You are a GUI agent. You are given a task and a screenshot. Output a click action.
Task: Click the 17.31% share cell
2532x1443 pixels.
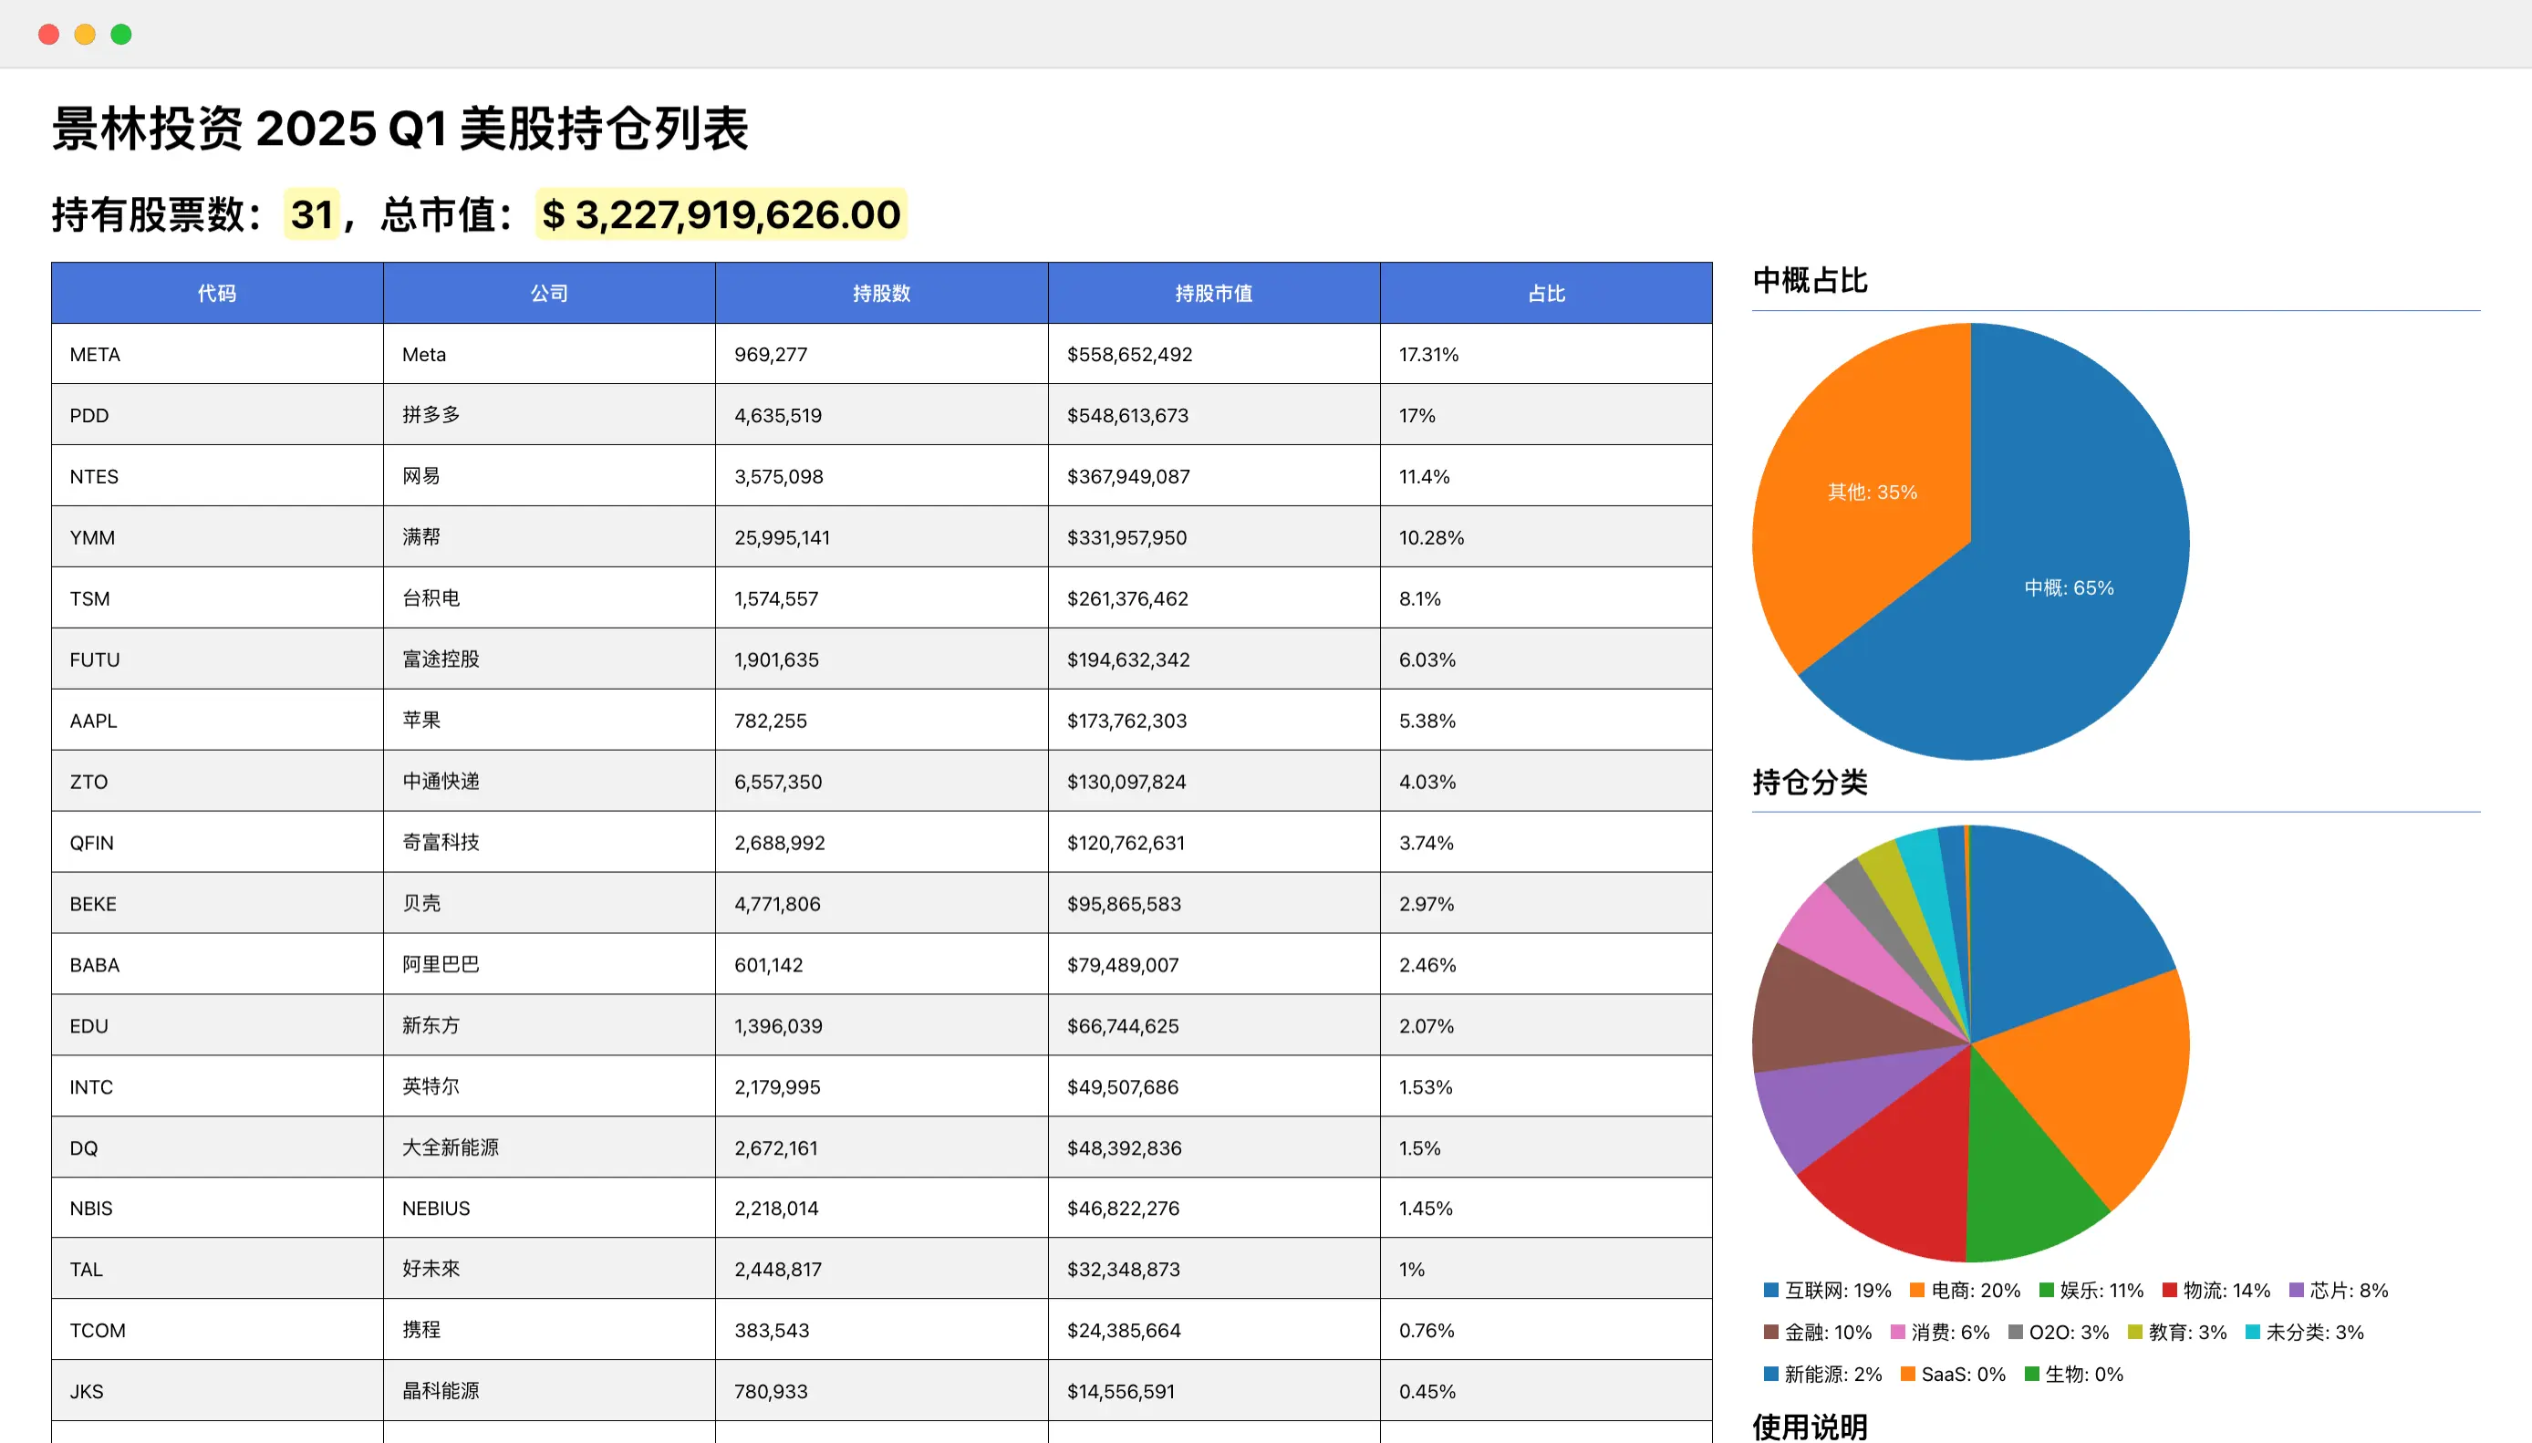click(1546, 354)
